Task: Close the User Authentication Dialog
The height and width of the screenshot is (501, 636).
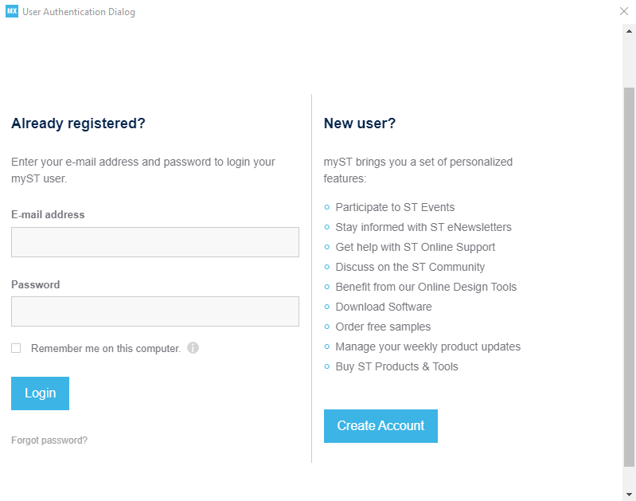Action: pyautogui.click(x=624, y=11)
